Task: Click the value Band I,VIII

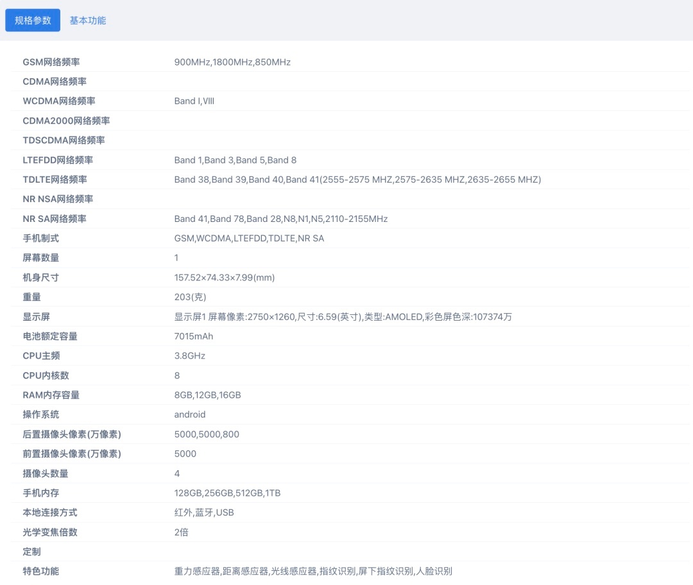Action: (x=194, y=101)
